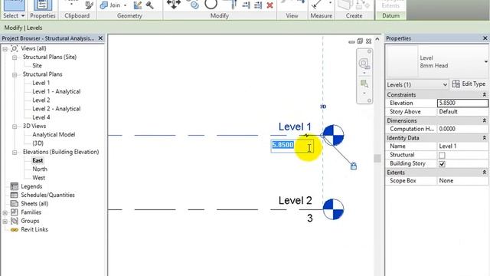The image size is (490, 276).
Task: Open the dropdown under the steering wheel icon
Action: 364,73
